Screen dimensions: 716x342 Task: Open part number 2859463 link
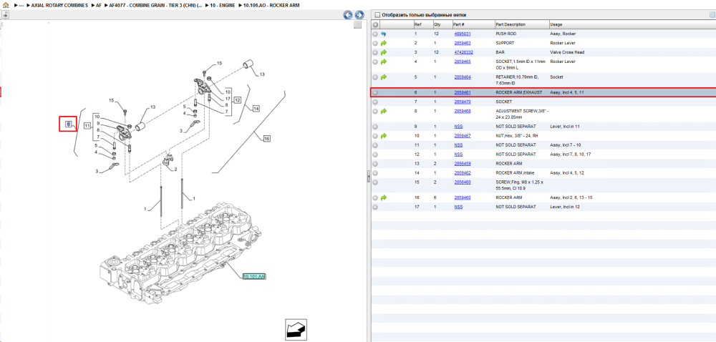(462, 43)
